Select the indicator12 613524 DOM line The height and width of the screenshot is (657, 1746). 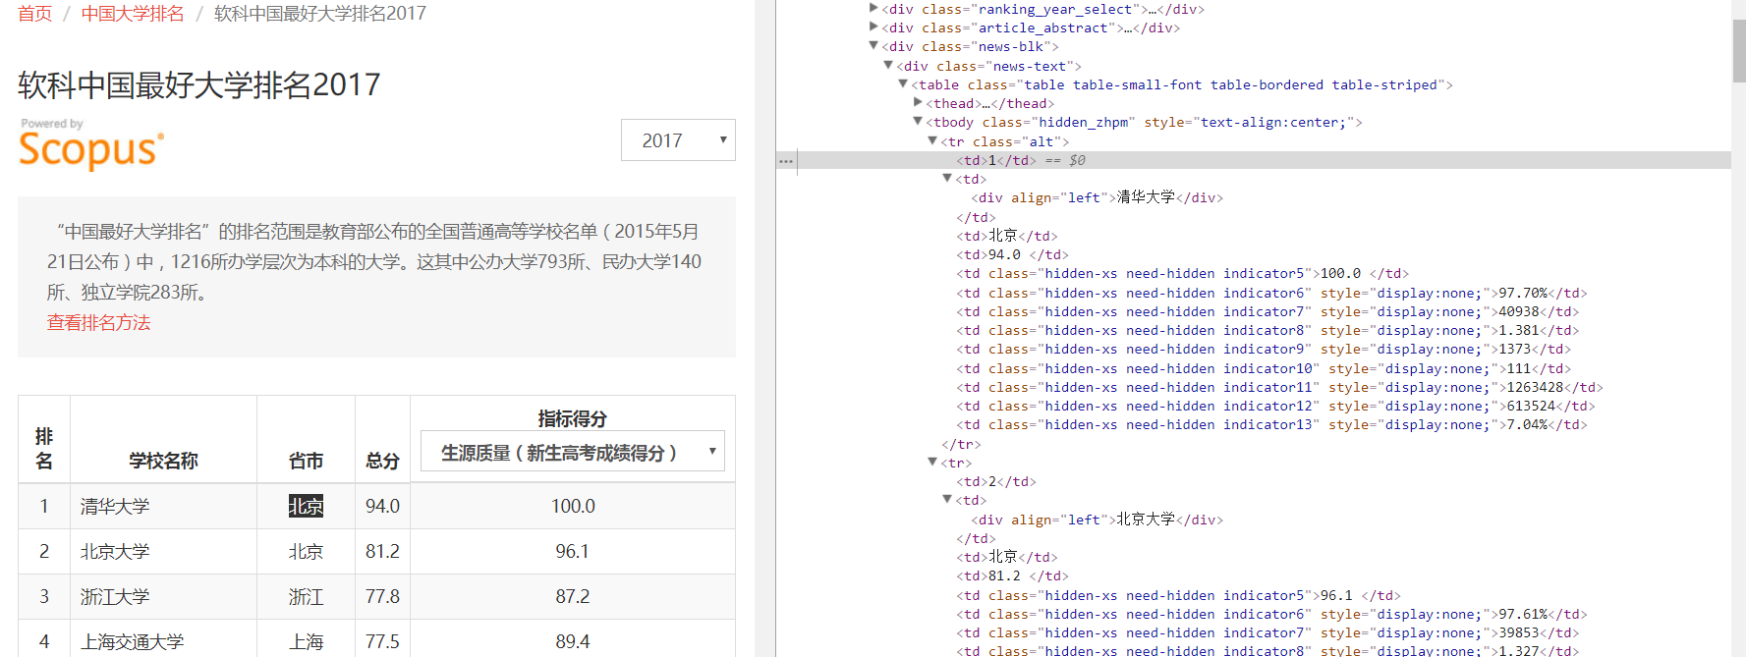pyautogui.click(x=1275, y=406)
